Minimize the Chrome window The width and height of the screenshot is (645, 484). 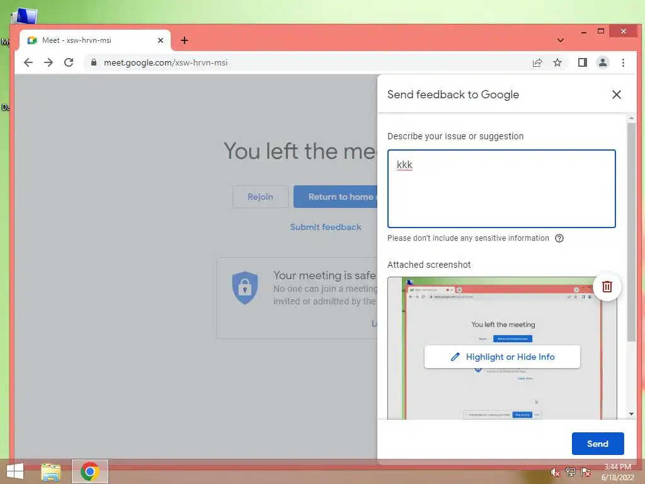[x=584, y=32]
